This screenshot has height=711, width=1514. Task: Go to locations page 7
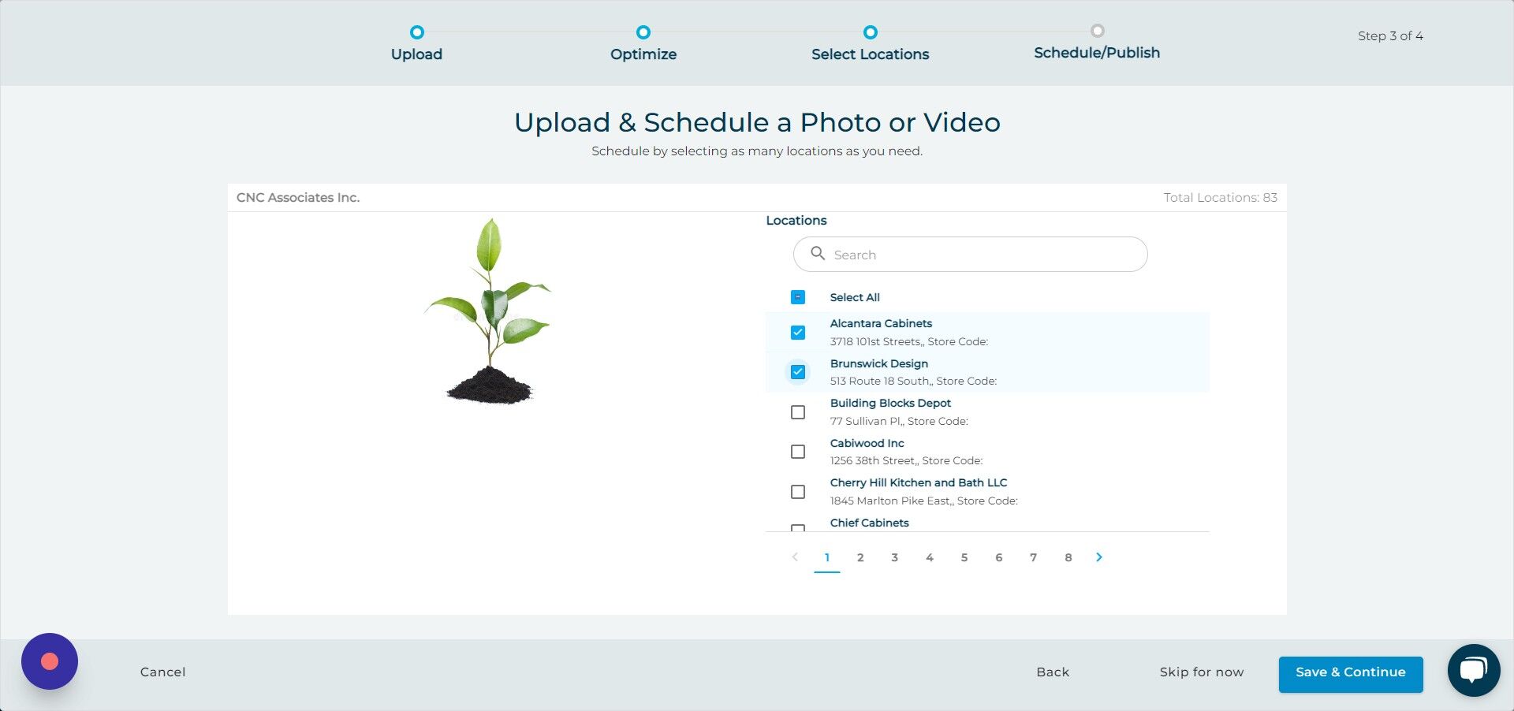(x=1034, y=557)
